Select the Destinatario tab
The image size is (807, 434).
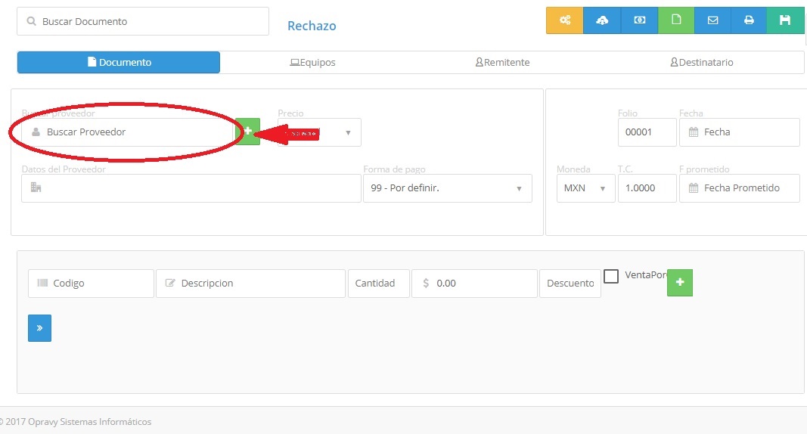tap(701, 63)
